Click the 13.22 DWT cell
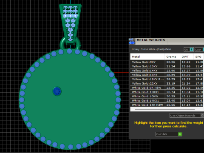The width and height of the screenshot is (204, 153). point(187,62)
